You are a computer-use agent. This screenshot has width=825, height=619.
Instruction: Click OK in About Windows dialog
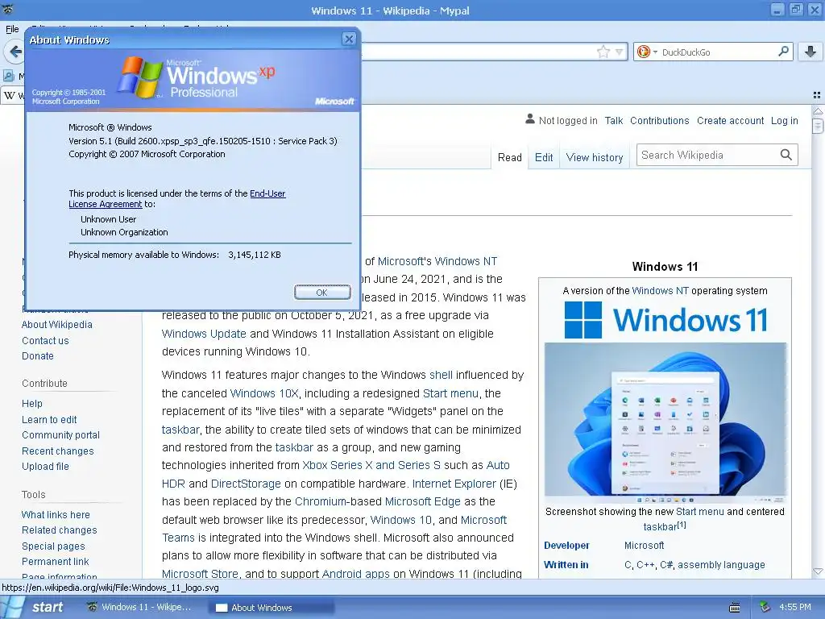(x=322, y=292)
